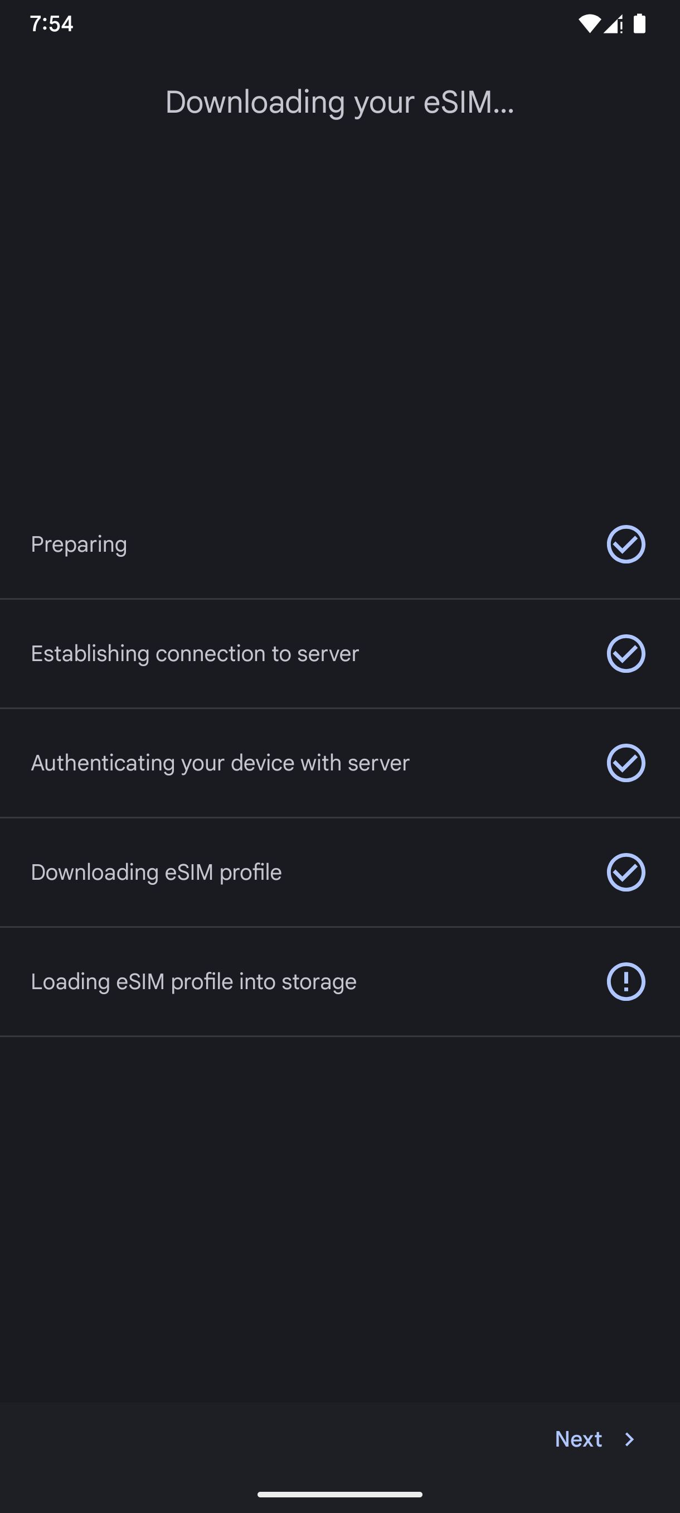680x1513 pixels.
Task: Tap the Preparing step checkmark icon
Action: [x=625, y=544]
